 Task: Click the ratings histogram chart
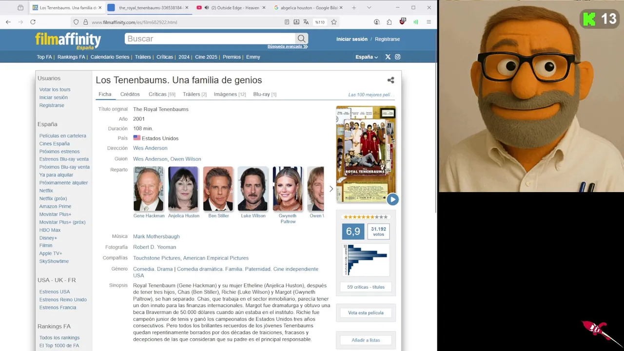(366, 259)
